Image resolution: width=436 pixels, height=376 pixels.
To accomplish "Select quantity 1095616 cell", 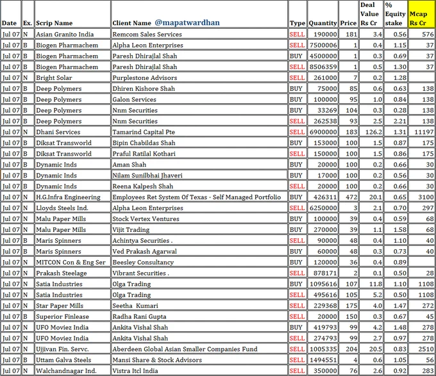I will tap(323, 284).
